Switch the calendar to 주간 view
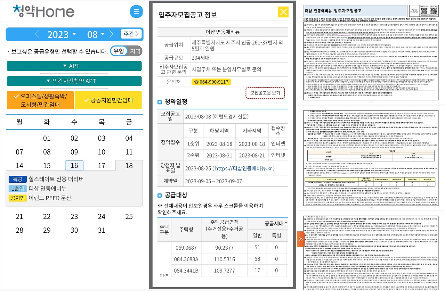 pos(131,34)
